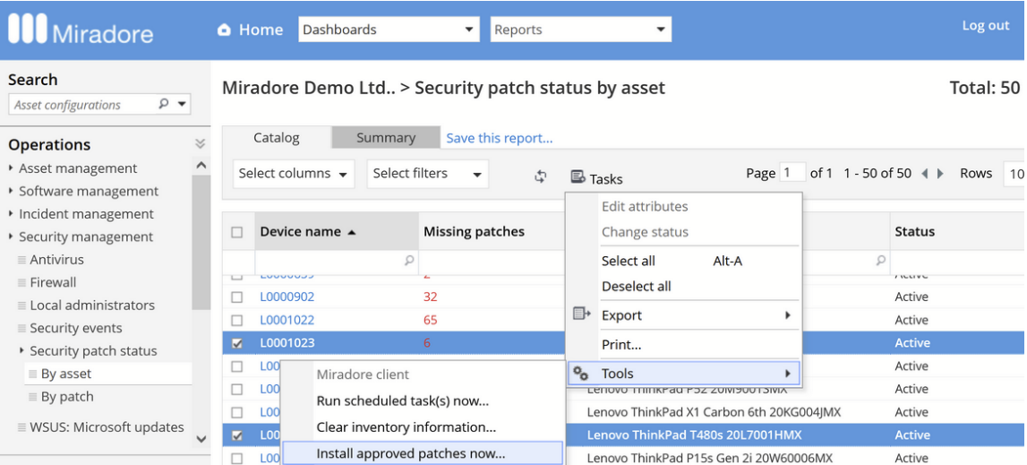Check the box on ThinkPad P15s row
The width and height of the screenshot is (1027, 465).
point(237,459)
